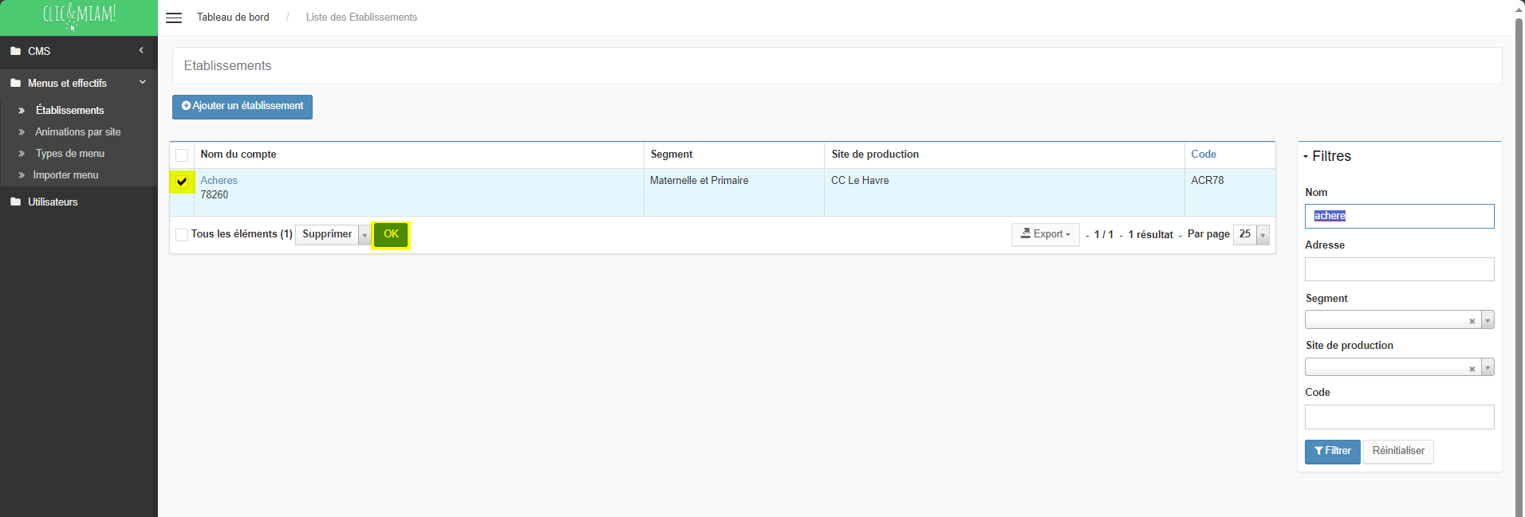Open Types de menu
This screenshot has width=1525, height=517.
[x=69, y=153]
